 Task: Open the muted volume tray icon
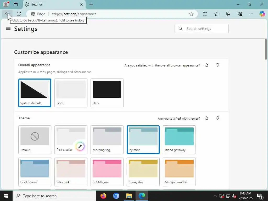(234, 196)
